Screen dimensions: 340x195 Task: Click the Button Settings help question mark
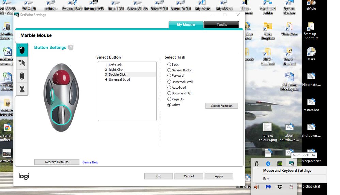click(x=71, y=47)
